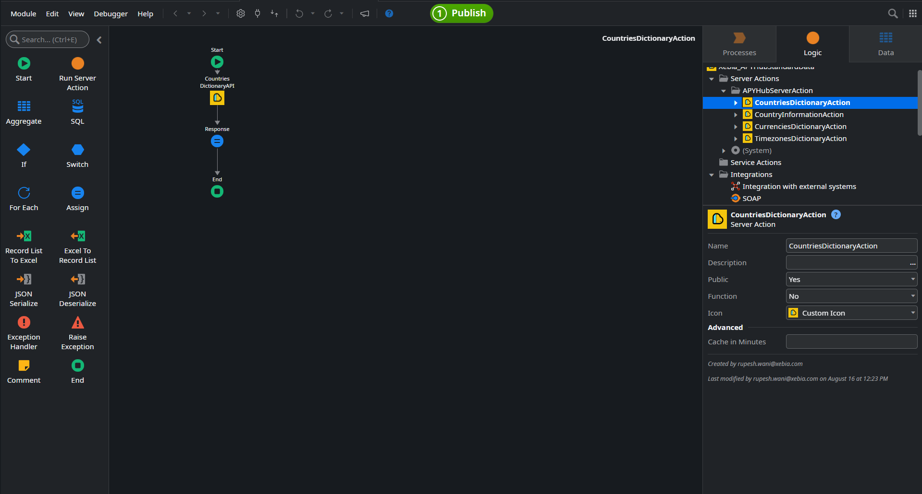Collapse the Server Actions folder

(x=712, y=79)
